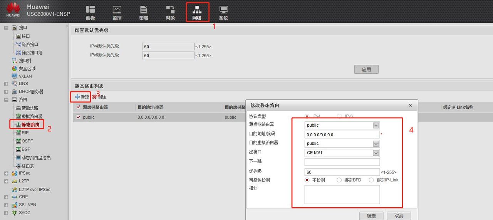Click the sidebar collapse arrows
Image resolution: width=493 pixels, height=220 pixels.
point(67,26)
